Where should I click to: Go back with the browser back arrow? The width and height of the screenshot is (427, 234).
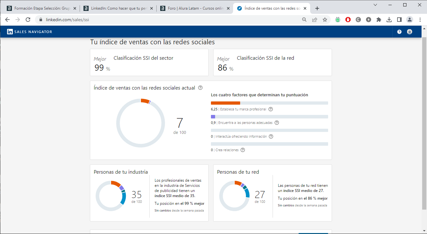point(7,20)
